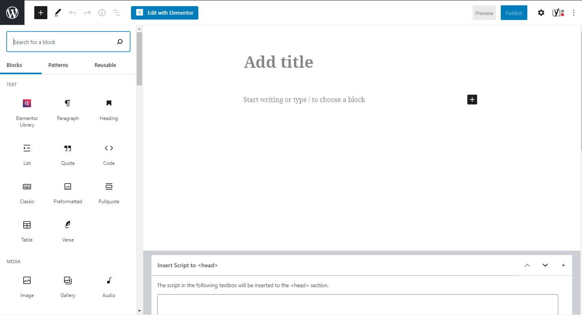Switch to the Blocks tab
The width and height of the screenshot is (582, 315).
pos(14,65)
